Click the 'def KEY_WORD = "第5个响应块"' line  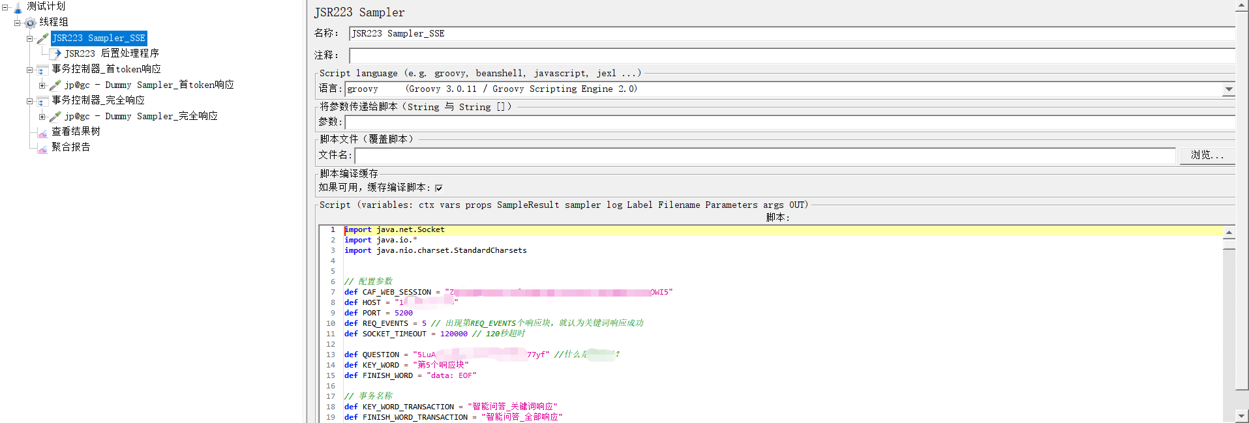point(406,365)
